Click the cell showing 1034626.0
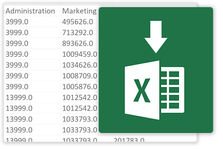Screen dimensions: 223x149 click(80, 65)
